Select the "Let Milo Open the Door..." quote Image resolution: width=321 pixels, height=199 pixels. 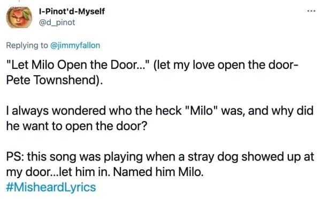pos(77,65)
